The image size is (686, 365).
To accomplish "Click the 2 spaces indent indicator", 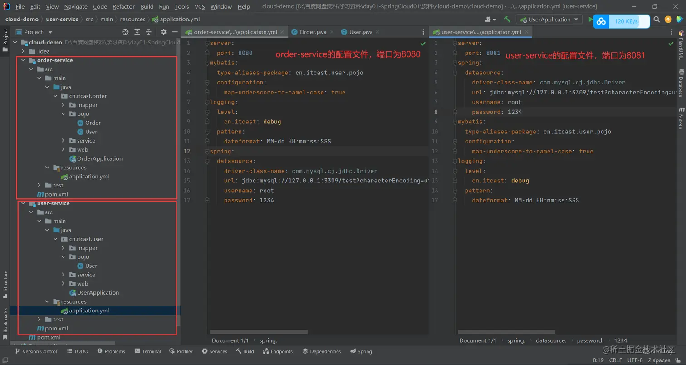I will [659, 360].
